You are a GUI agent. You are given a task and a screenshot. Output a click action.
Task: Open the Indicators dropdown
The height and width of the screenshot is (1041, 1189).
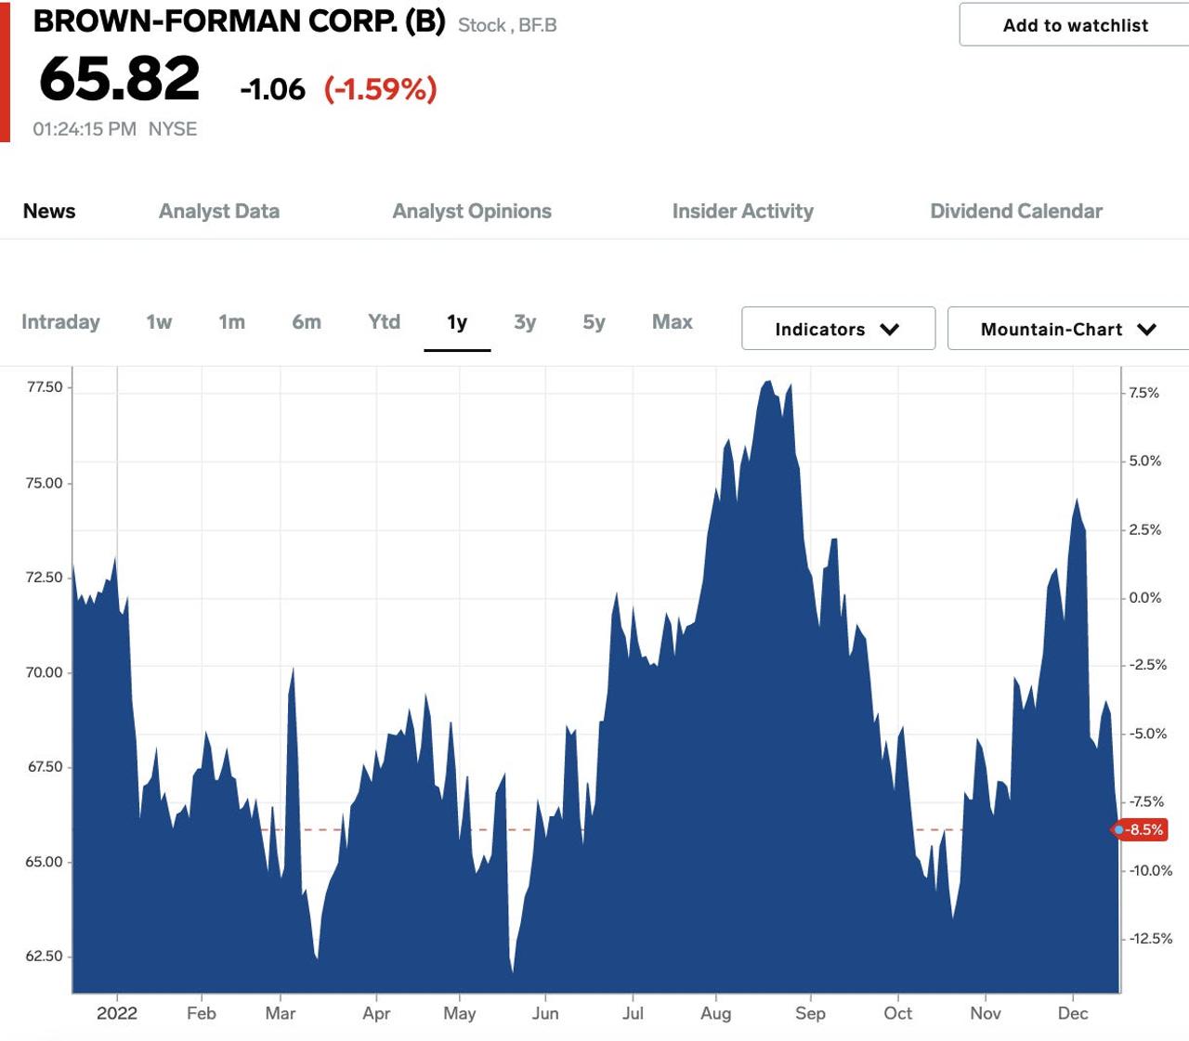tap(838, 329)
